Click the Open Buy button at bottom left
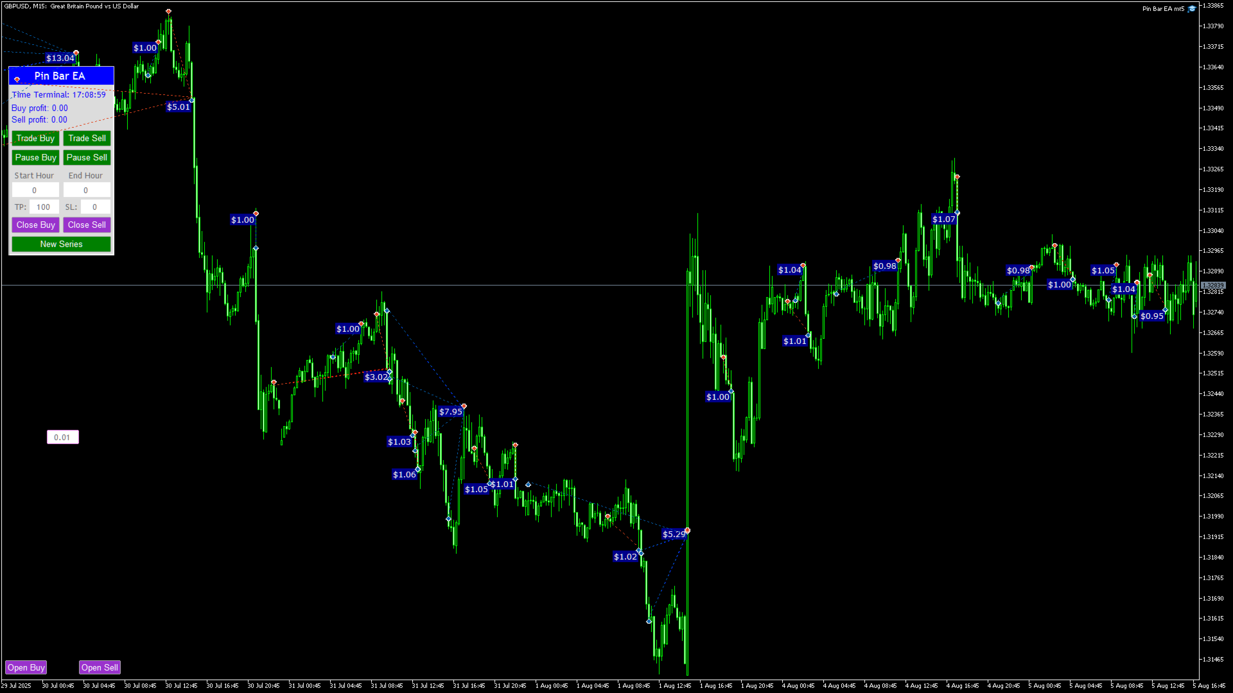 (x=26, y=667)
